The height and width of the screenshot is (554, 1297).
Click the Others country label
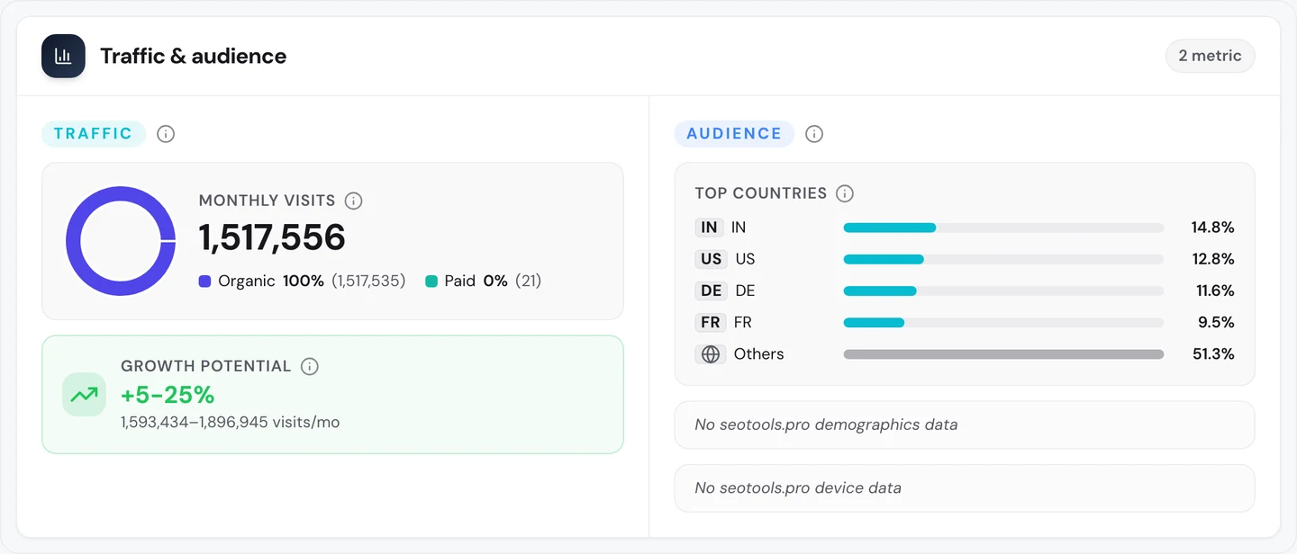[x=759, y=354]
